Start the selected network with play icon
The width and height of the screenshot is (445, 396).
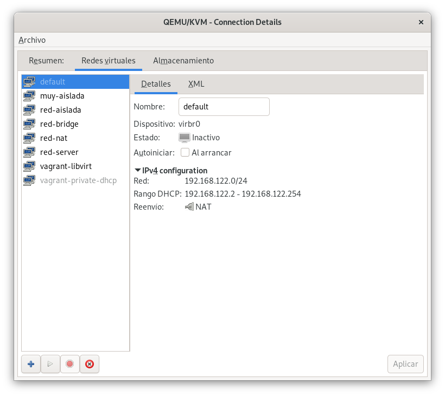pyautogui.click(x=50, y=364)
